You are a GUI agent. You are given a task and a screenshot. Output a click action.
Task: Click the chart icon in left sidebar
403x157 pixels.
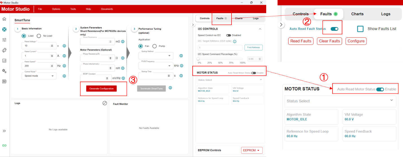[x=4, y=60]
